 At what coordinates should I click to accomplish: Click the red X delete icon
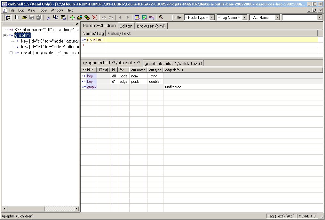click(x=95, y=18)
